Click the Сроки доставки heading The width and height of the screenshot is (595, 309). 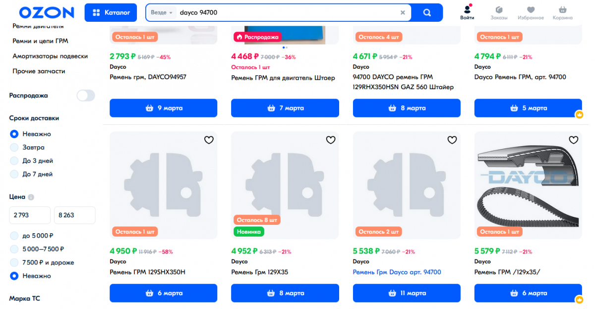coord(34,118)
